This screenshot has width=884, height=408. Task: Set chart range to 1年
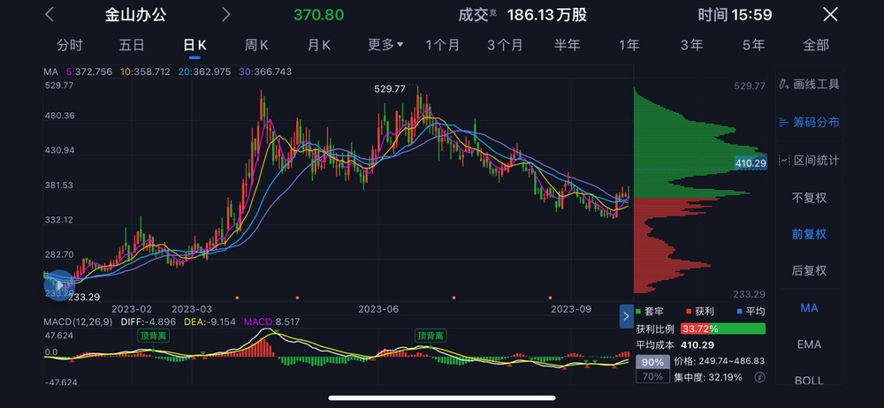click(x=629, y=45)
